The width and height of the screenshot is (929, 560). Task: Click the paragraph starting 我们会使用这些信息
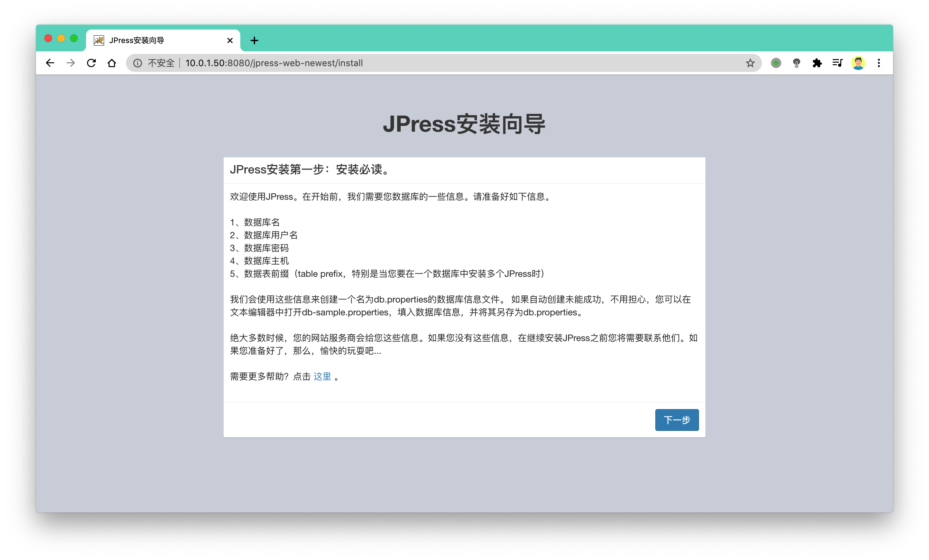(460, 306)
